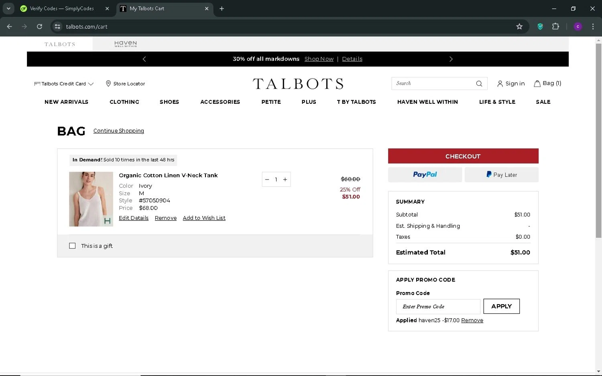Open the Haven Well Within nav menu

tap(427, 102)
